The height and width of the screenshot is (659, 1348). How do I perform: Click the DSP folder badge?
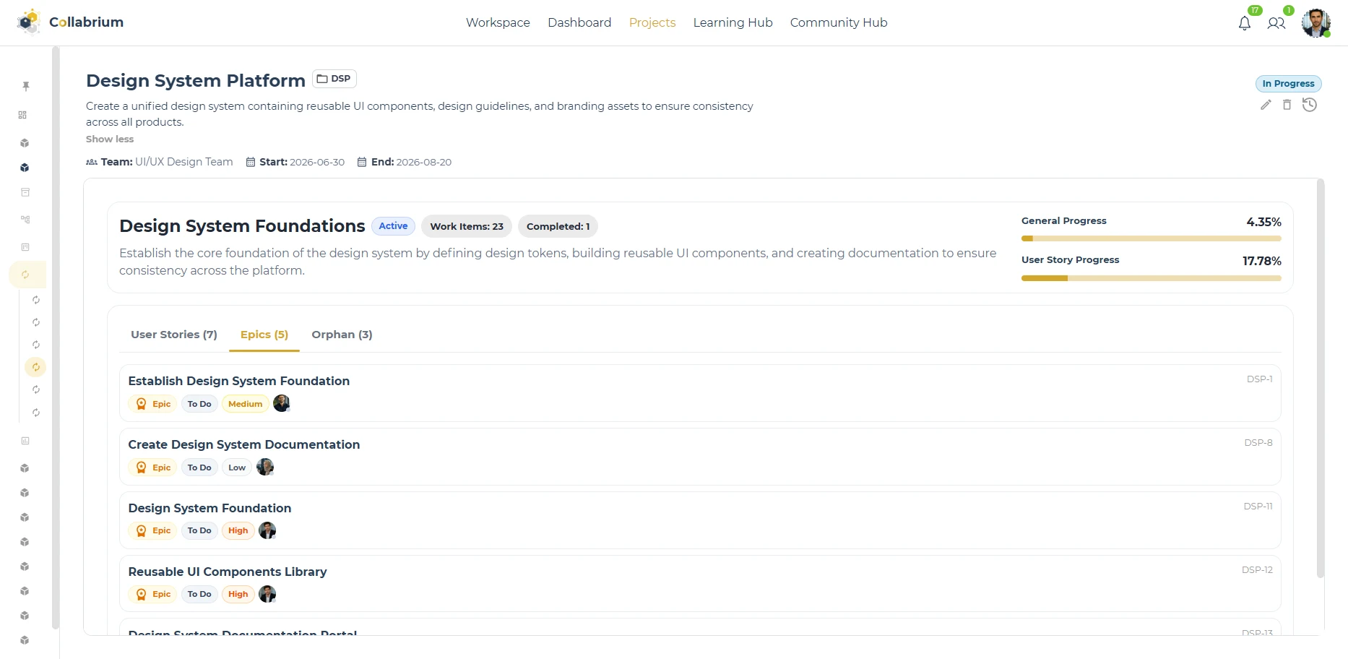click(x=334, y=79)
